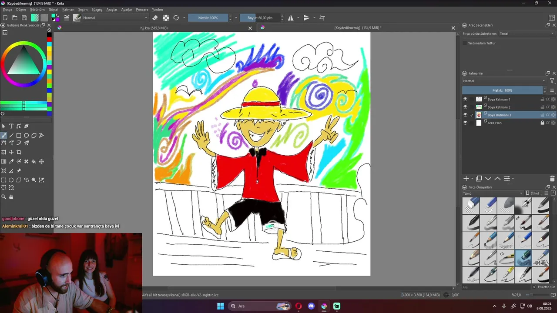
Task: Open layer blending mode dropdown in Katmanlar
Action: [x=504, y=81]
